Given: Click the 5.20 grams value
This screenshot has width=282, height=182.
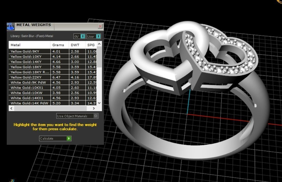Looking at the screenshot, I should coord(56,103).
